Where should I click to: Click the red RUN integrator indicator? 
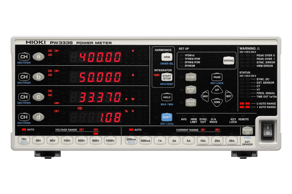pos(156,75)
